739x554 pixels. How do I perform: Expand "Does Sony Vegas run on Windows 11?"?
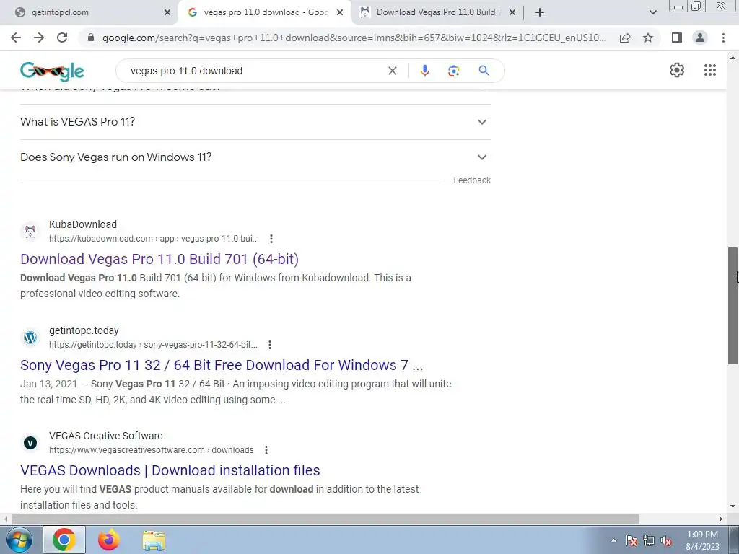coord(255,157)
